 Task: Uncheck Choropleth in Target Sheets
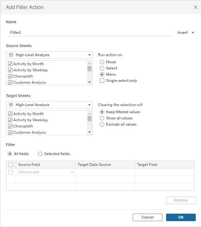(10, 126)
